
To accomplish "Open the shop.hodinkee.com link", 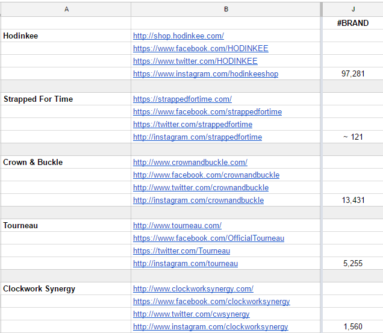I will pos(178,36).
